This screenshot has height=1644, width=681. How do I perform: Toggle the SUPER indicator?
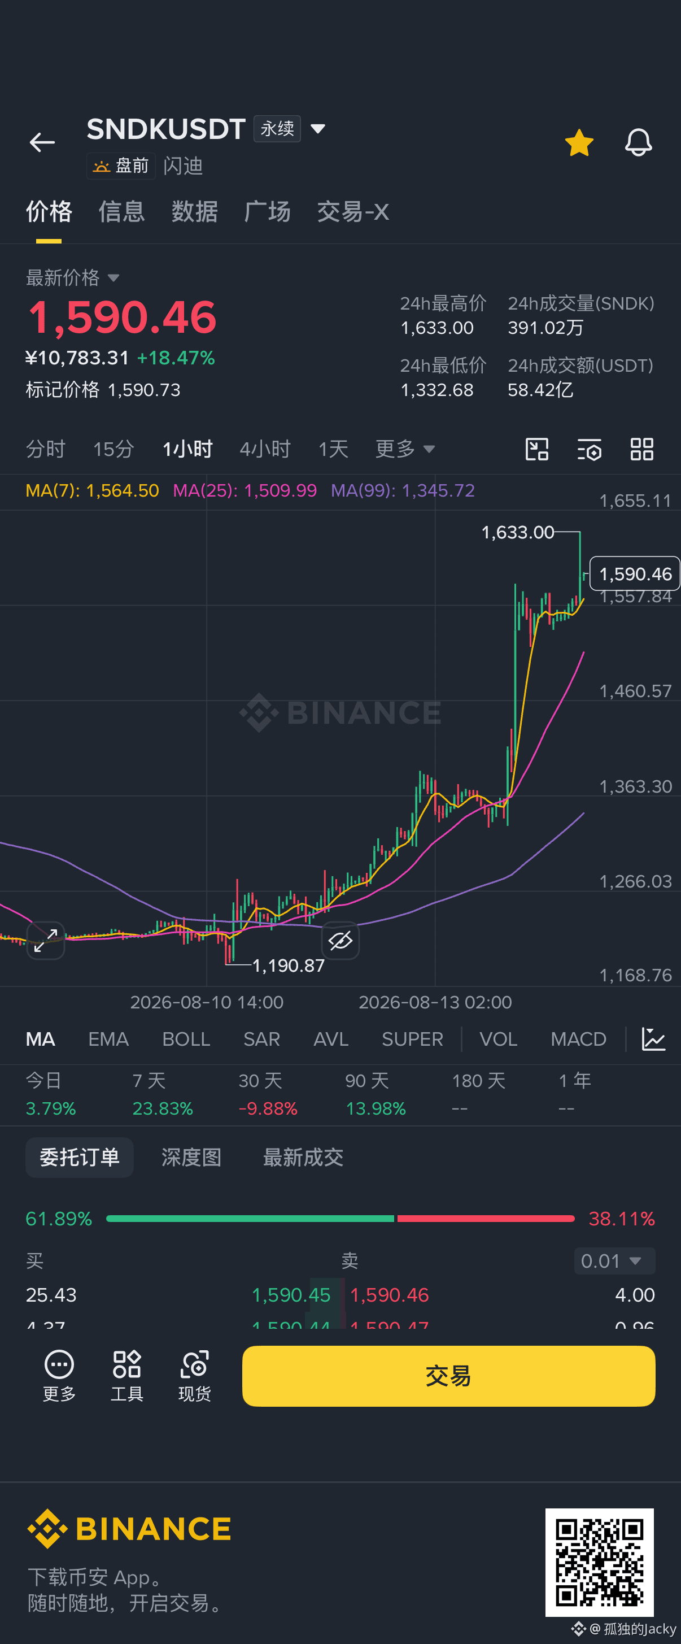(413, 1039)
